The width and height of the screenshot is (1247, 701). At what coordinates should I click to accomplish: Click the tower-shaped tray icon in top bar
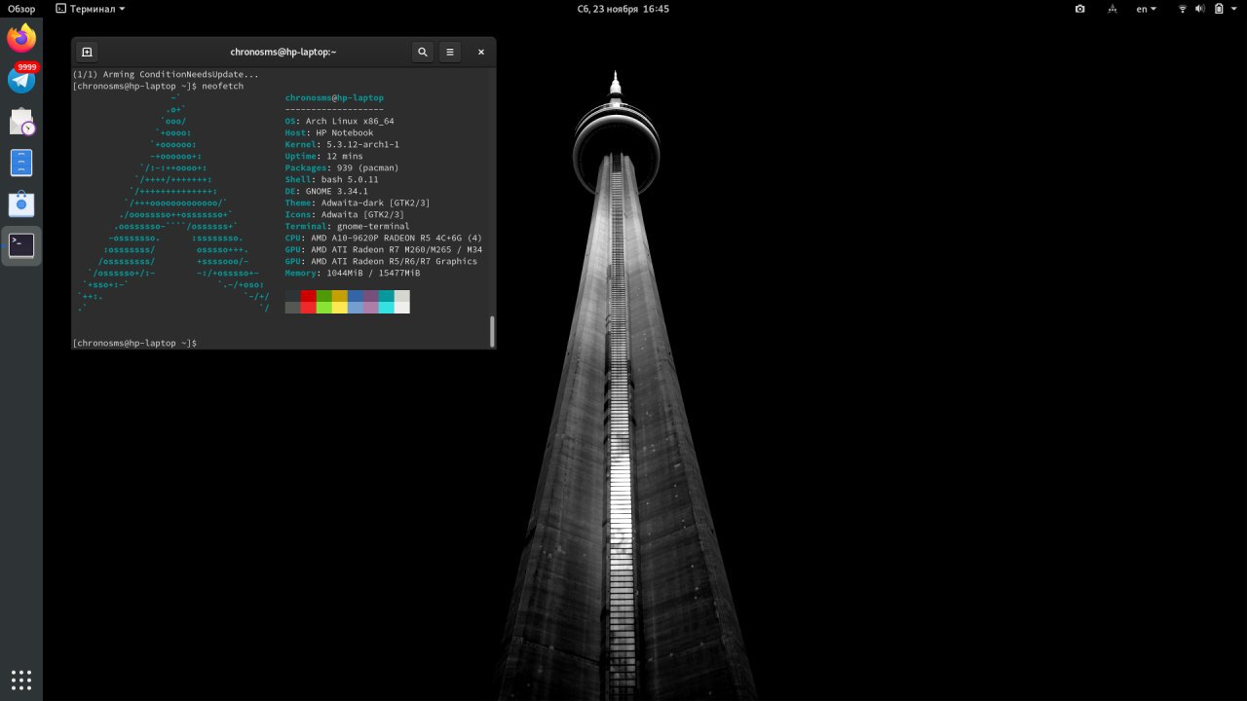[1112, 9]
